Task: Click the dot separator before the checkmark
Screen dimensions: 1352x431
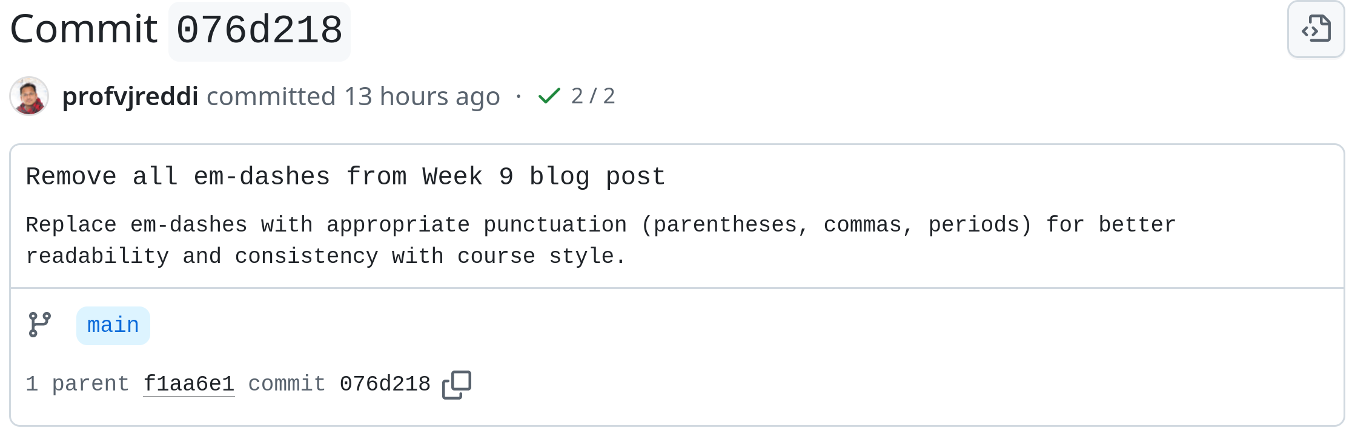Action: point(519,96)
